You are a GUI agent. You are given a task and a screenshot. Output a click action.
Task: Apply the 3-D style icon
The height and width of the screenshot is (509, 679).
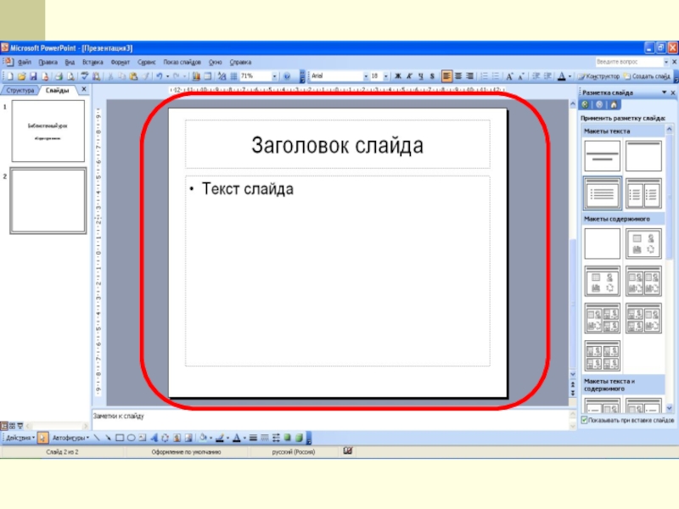[299, 438]
